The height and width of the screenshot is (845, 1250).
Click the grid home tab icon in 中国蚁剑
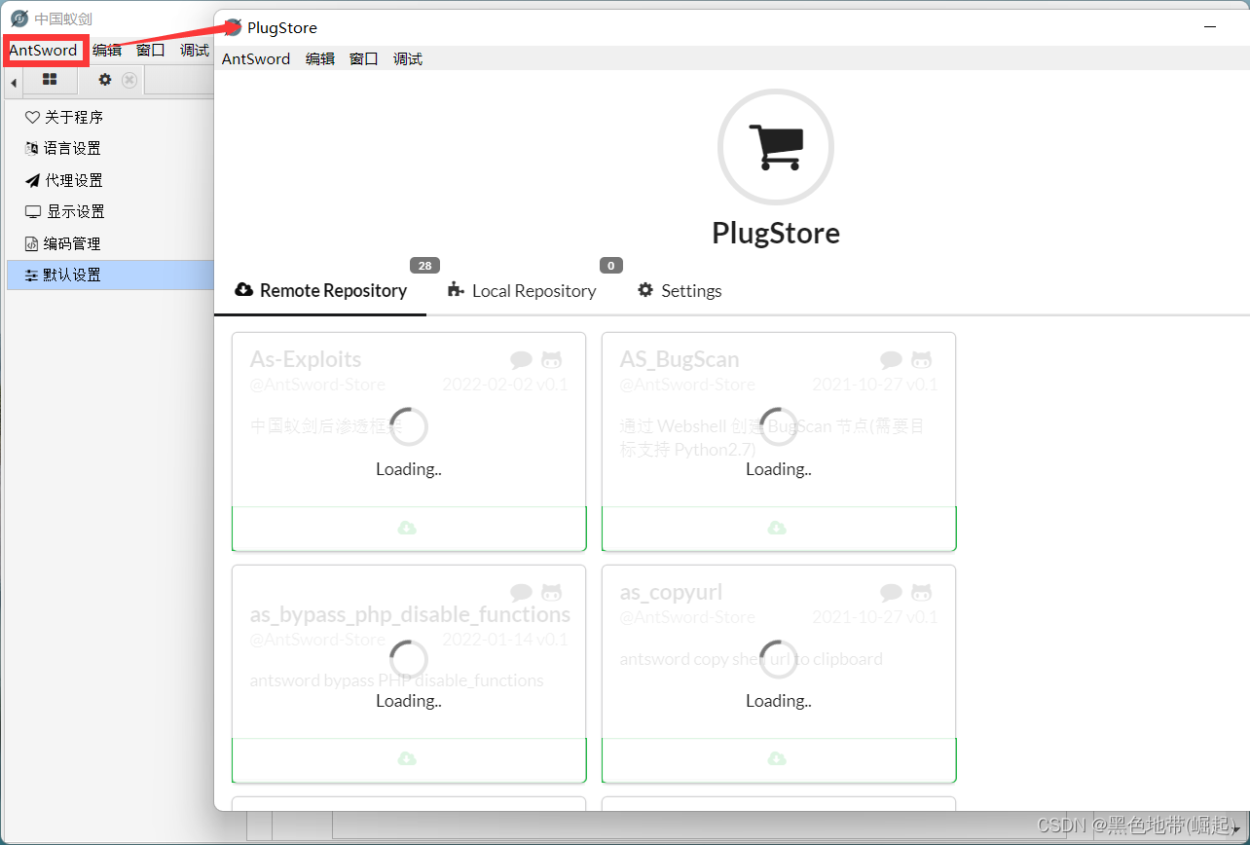50,80
